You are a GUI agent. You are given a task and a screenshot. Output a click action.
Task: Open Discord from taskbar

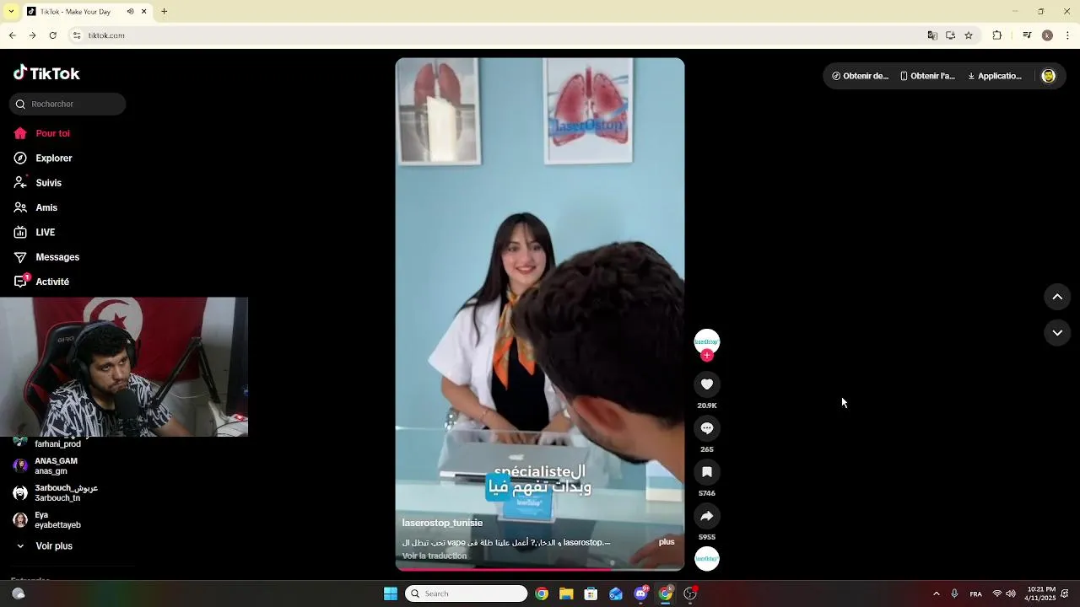(x=640, y=594)
